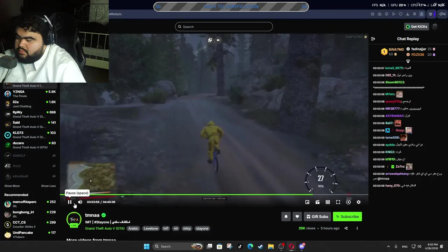Open Windows Start menu

(147, 246)
